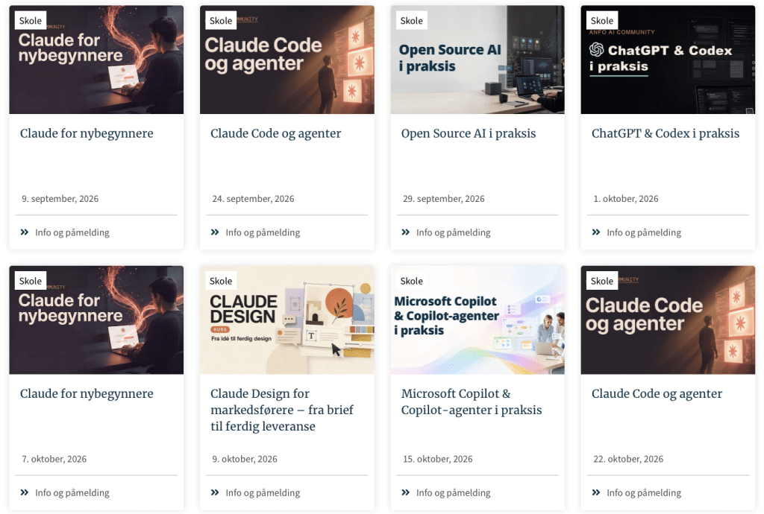
Task: Open Info og påmelding for the 7. oktober course
Action: [72, 492]
